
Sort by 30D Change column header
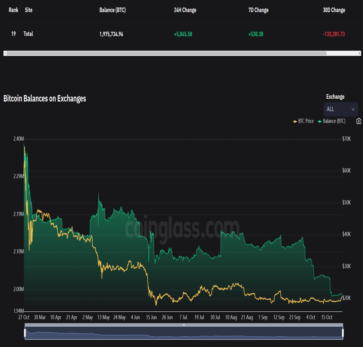pos(334,10)
